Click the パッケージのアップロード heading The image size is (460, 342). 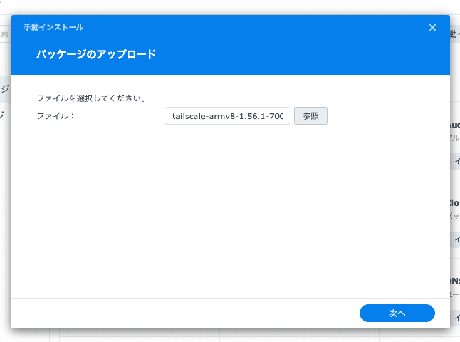(x=96, y=54)
